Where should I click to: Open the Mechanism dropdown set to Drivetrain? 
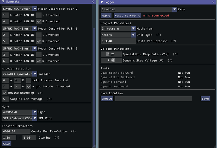pos(118,29)
